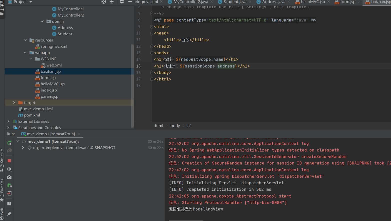This screenshot has width=391, height=221.
Task: Pin the Run tab with pin icon
Action: pyautogui.click(x=9, y=214)
